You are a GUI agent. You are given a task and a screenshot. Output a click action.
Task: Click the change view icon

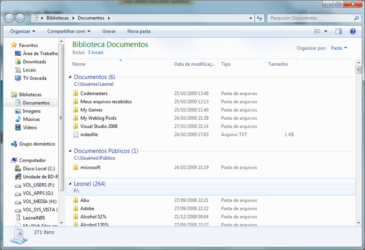pos(317,31)
